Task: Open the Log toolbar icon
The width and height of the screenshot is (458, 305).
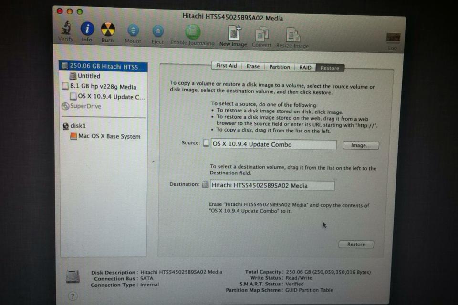Action: pyautogui.click(x=393, y=38)
